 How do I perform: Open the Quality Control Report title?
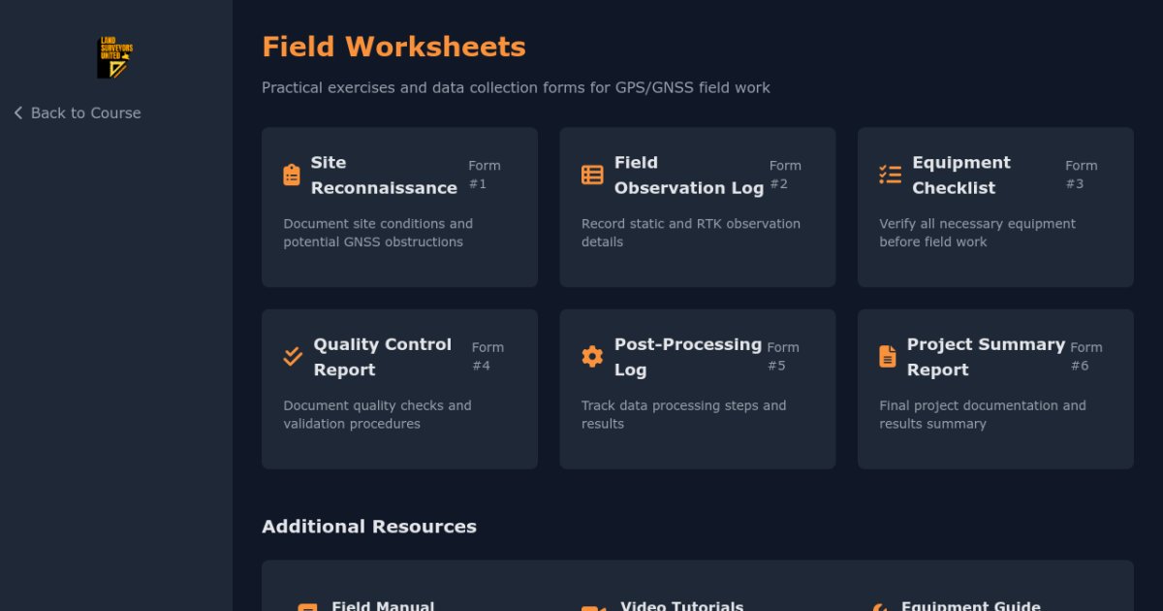[382, 357]
